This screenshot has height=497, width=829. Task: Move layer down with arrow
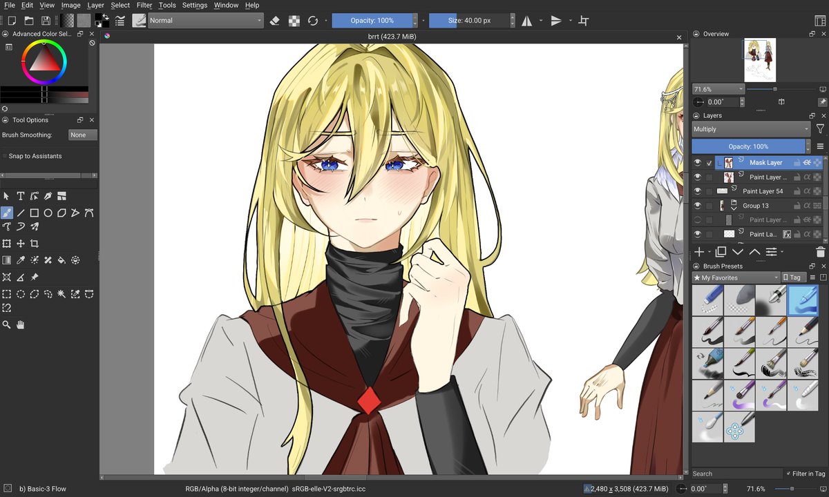pyautogui.click(x=738, y=252)
